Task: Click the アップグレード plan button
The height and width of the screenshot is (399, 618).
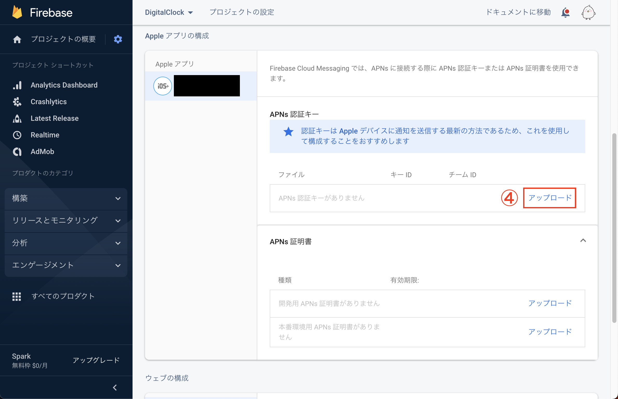Action: point(96,360)
